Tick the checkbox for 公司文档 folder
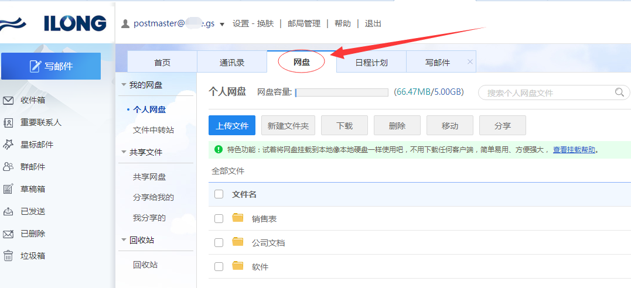This screenshot has height=288, width=631. (x=219, y=242)
